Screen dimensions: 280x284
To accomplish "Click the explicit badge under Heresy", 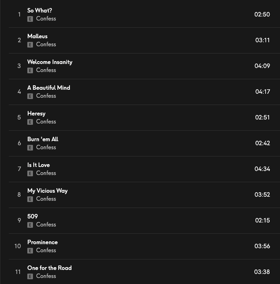I will click(x=30, y=122).
